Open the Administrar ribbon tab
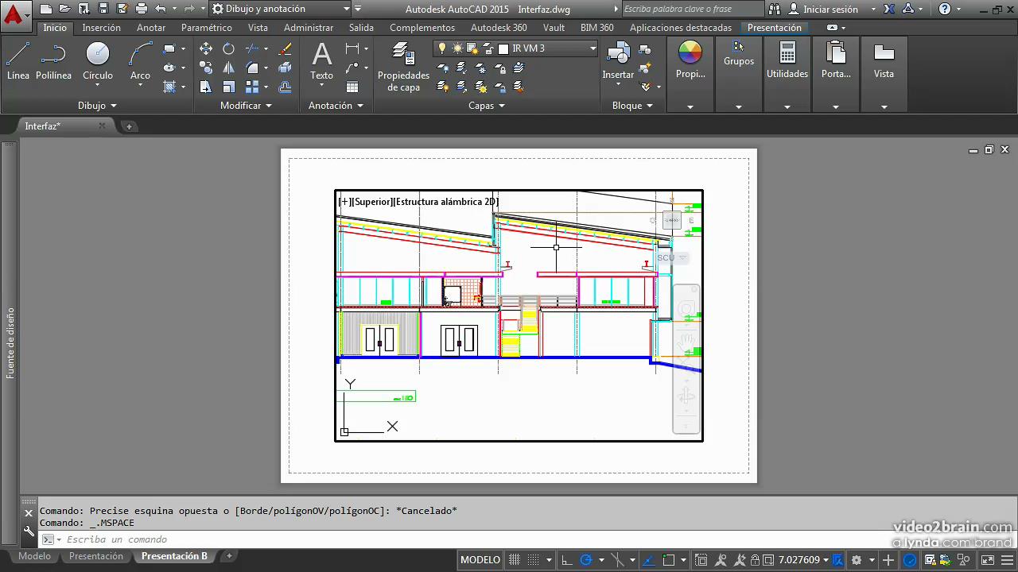 point(309,27)
